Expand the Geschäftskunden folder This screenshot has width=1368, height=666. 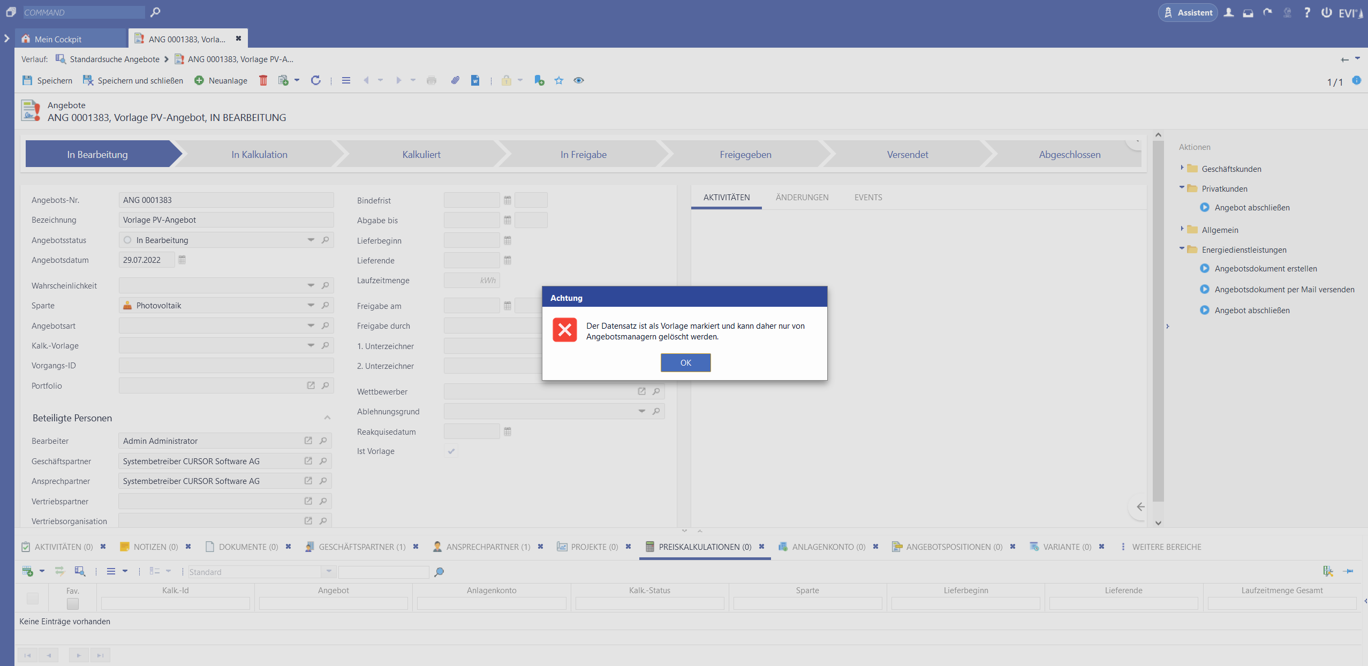1182,168
